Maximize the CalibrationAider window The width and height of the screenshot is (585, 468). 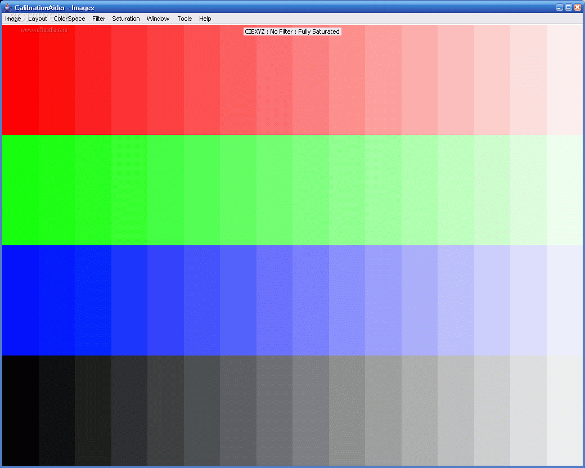(x=569, y=7)
